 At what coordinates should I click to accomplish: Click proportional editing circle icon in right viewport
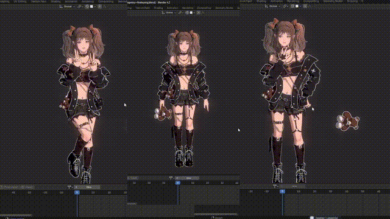point(305,6)
